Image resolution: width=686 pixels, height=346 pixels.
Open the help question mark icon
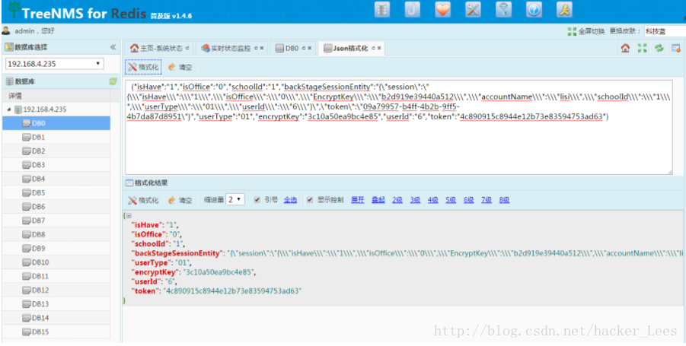coord(534,10)
